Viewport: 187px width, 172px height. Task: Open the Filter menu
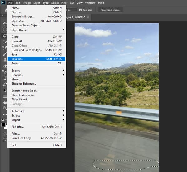pyautogui.click(x=64, y=3)
